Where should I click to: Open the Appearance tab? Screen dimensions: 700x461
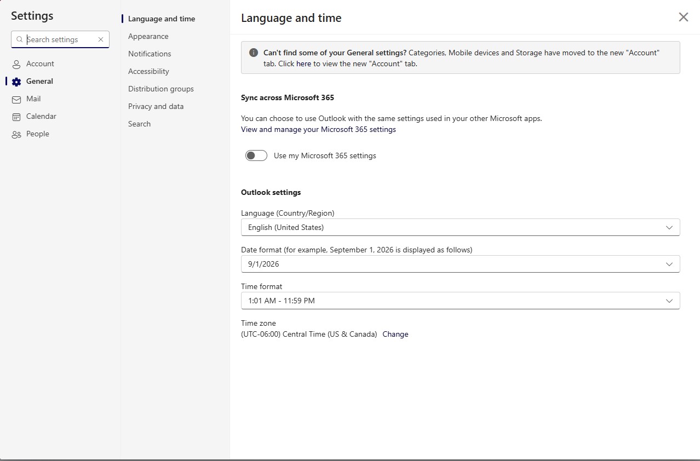click(x=148, y=36)
